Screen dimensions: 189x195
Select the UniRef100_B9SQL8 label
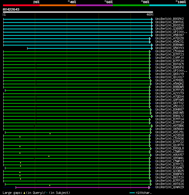coord(170,148)
